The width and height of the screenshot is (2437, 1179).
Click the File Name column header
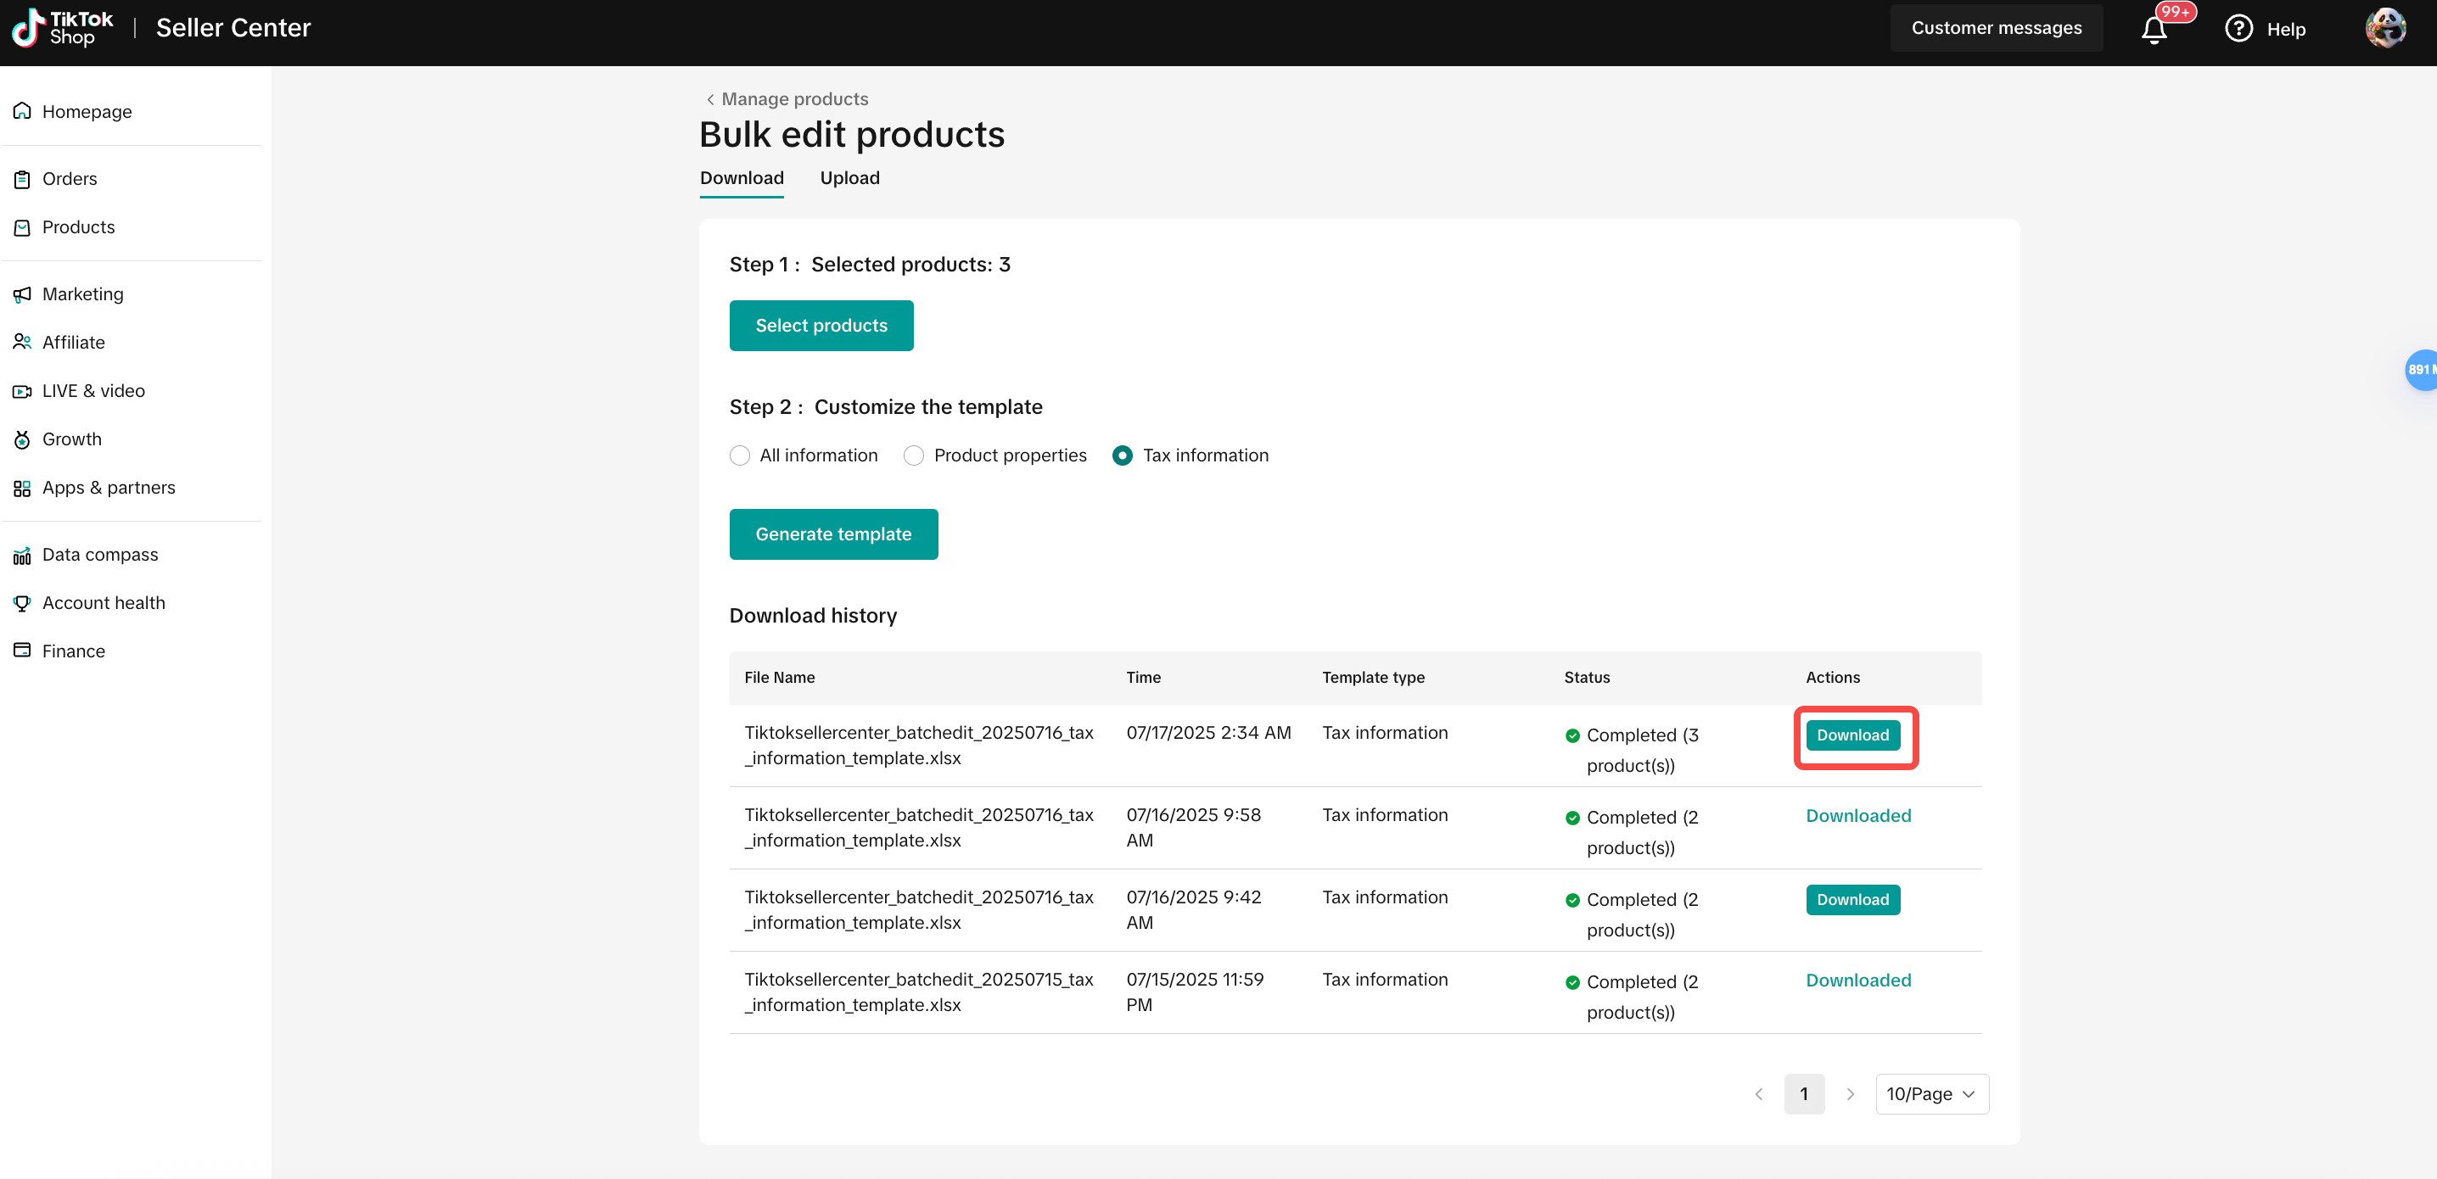779,677
